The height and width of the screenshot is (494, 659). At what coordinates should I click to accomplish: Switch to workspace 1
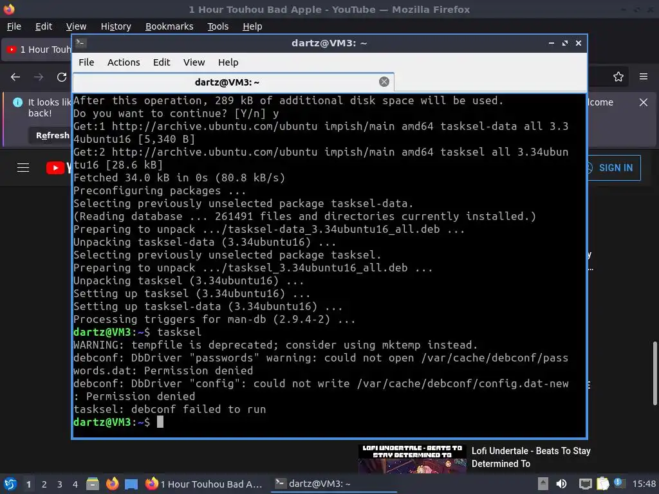click(28, 484)
